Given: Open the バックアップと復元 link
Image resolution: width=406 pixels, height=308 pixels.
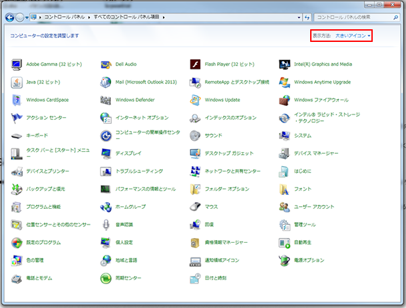Looking at the screenshot, I should pyautogui.click(x=45, y=189).
